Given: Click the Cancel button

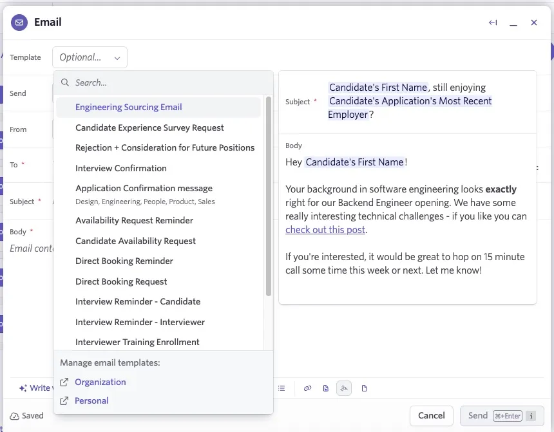Looking at the screenshot, I should click(x=432, y=416).
